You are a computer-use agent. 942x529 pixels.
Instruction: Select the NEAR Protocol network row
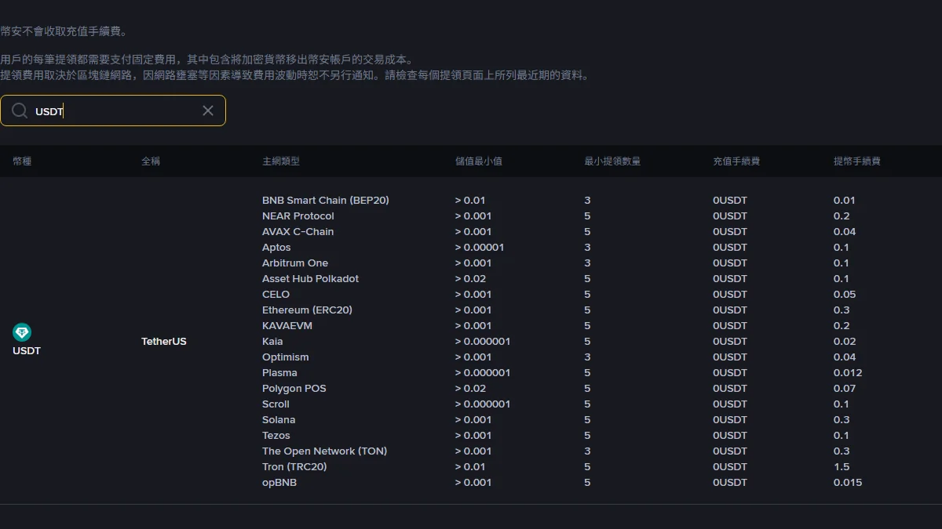point(298,216)
